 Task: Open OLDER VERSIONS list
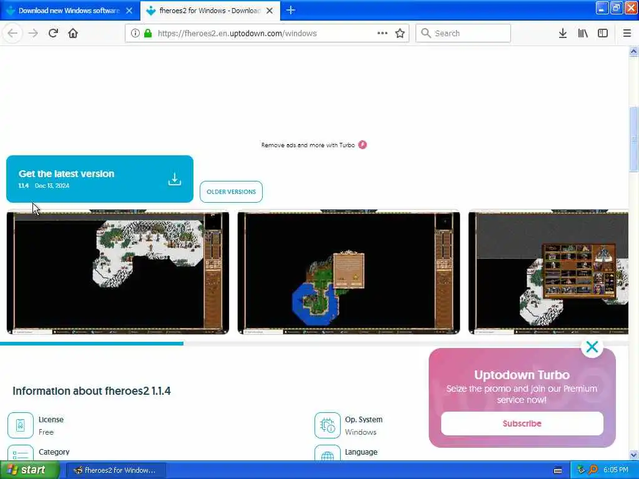231,191
